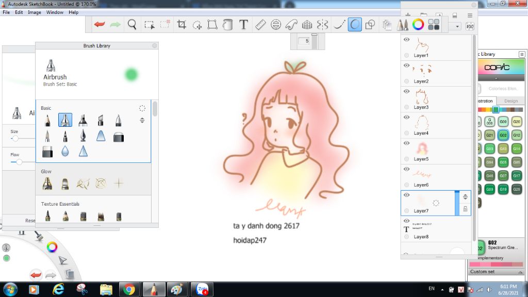The height and width of the screenshot is (297, 528).
Task: Click the Flow slider handle
Action: [19, 162]
